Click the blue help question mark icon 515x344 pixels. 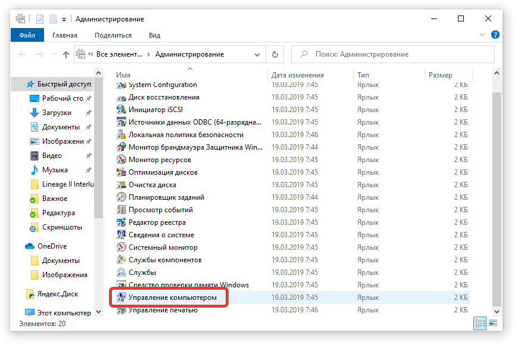(495, 35)
